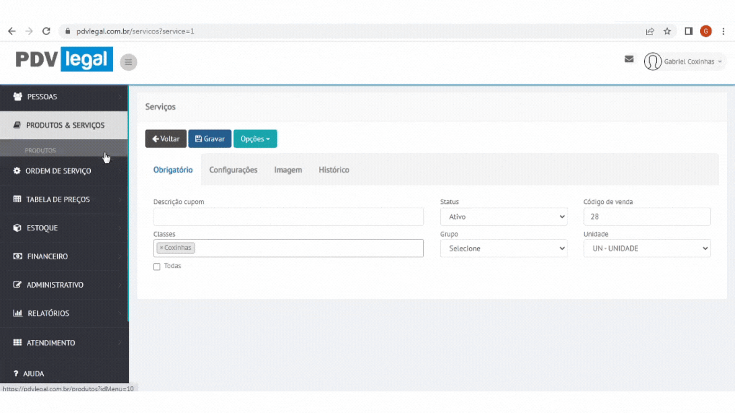Expand the Financeiro sidebar menu
The width and height of the screenshot is (735, 413).
point(64,256)
